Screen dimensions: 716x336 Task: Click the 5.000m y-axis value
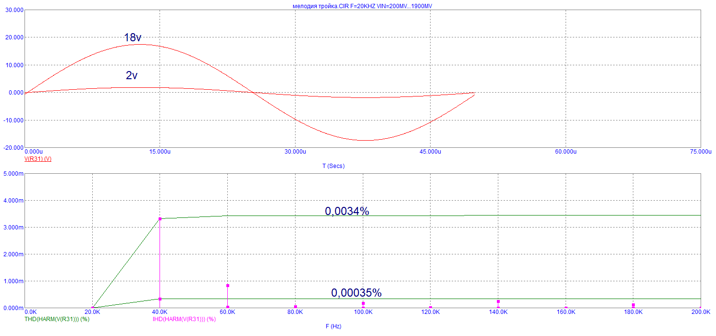[x=13, y=174]
